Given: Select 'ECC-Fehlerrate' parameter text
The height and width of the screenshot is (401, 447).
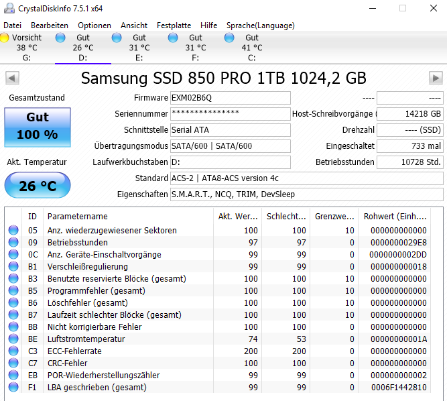Looking at the screenshot, I should (x=74, y=351).
